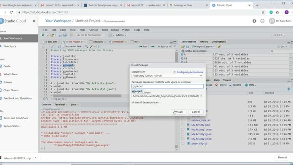Click the load workspace icon in Environment pane
This screenshot has height=165, width=293.
[183, 47]
